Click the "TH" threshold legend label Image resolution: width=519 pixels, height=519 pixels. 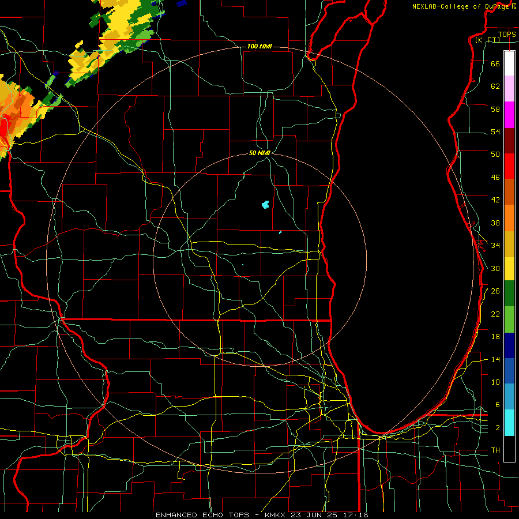(495, 450)
